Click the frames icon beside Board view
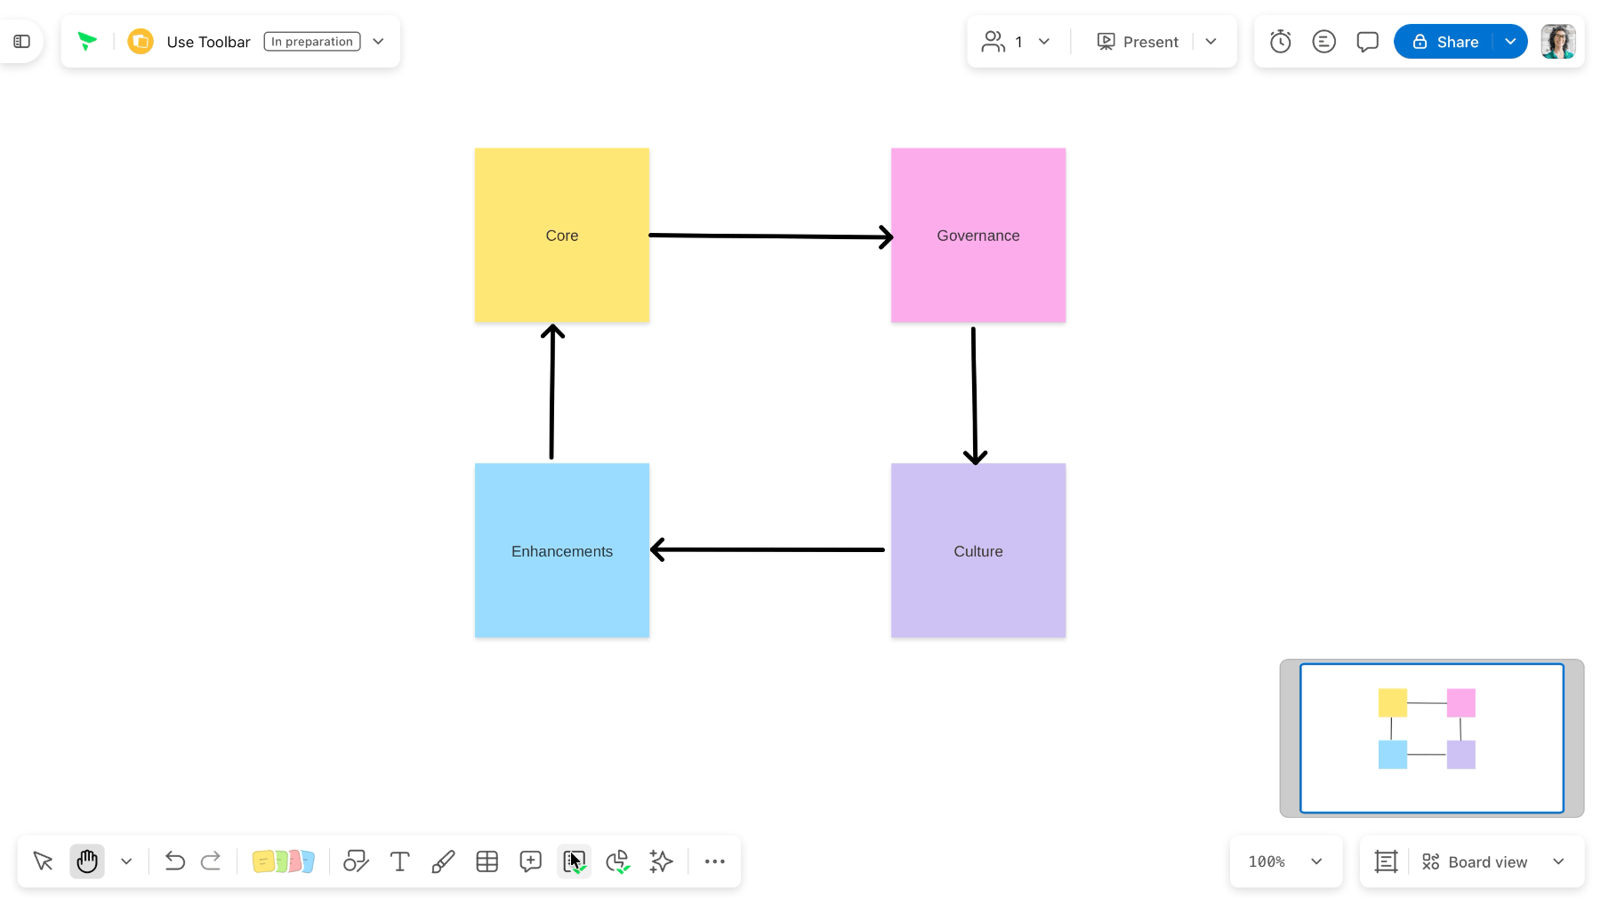1601x905 pixels. click(x=1386, y=861)
